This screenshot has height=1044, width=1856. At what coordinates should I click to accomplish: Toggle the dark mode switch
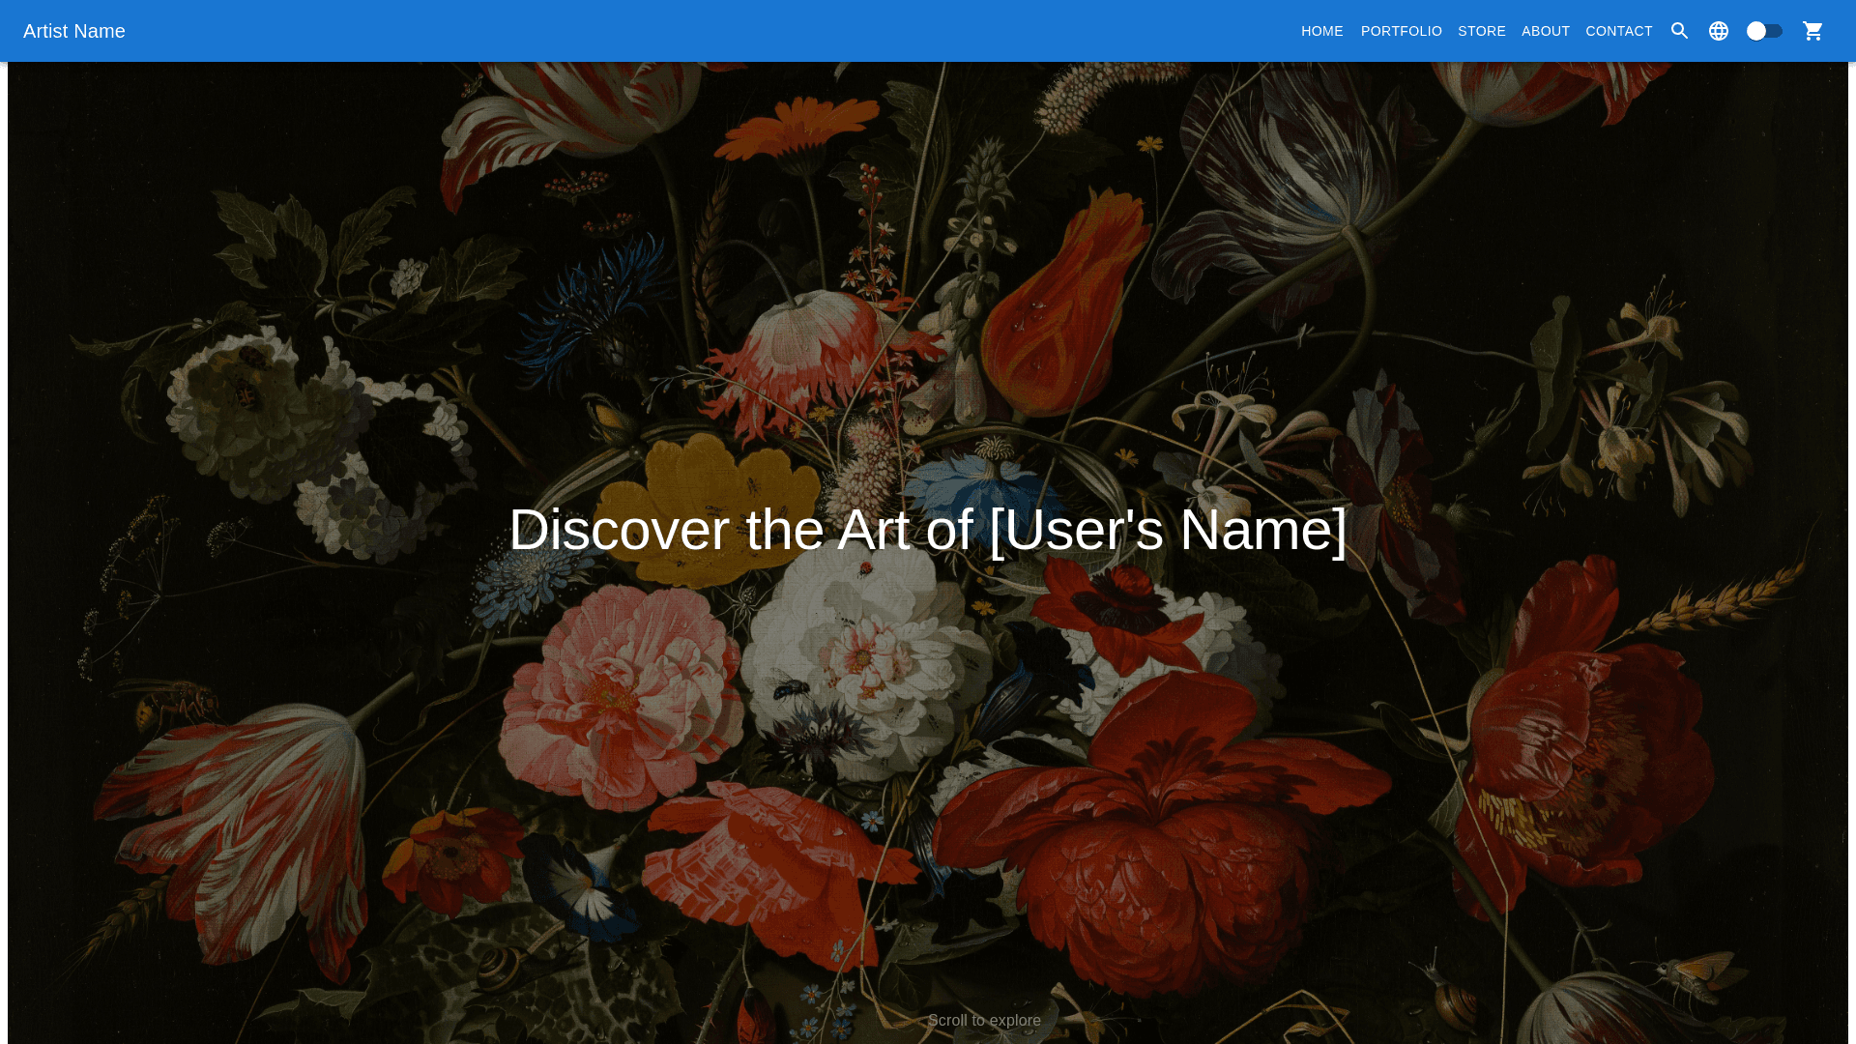pyautogui.click(x=1764, y=31)
